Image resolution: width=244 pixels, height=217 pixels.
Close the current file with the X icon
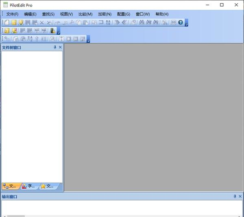(42, 23)
